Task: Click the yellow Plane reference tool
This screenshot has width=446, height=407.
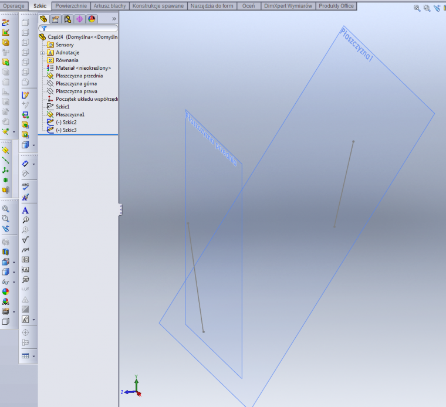Action: 5,151
